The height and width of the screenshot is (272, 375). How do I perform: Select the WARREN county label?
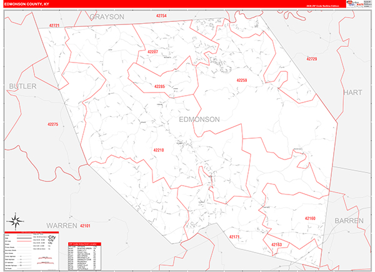point(62,226)
